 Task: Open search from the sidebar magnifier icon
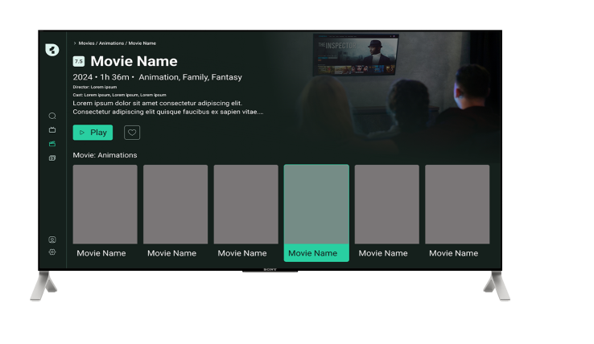click(x=52, y=116)
